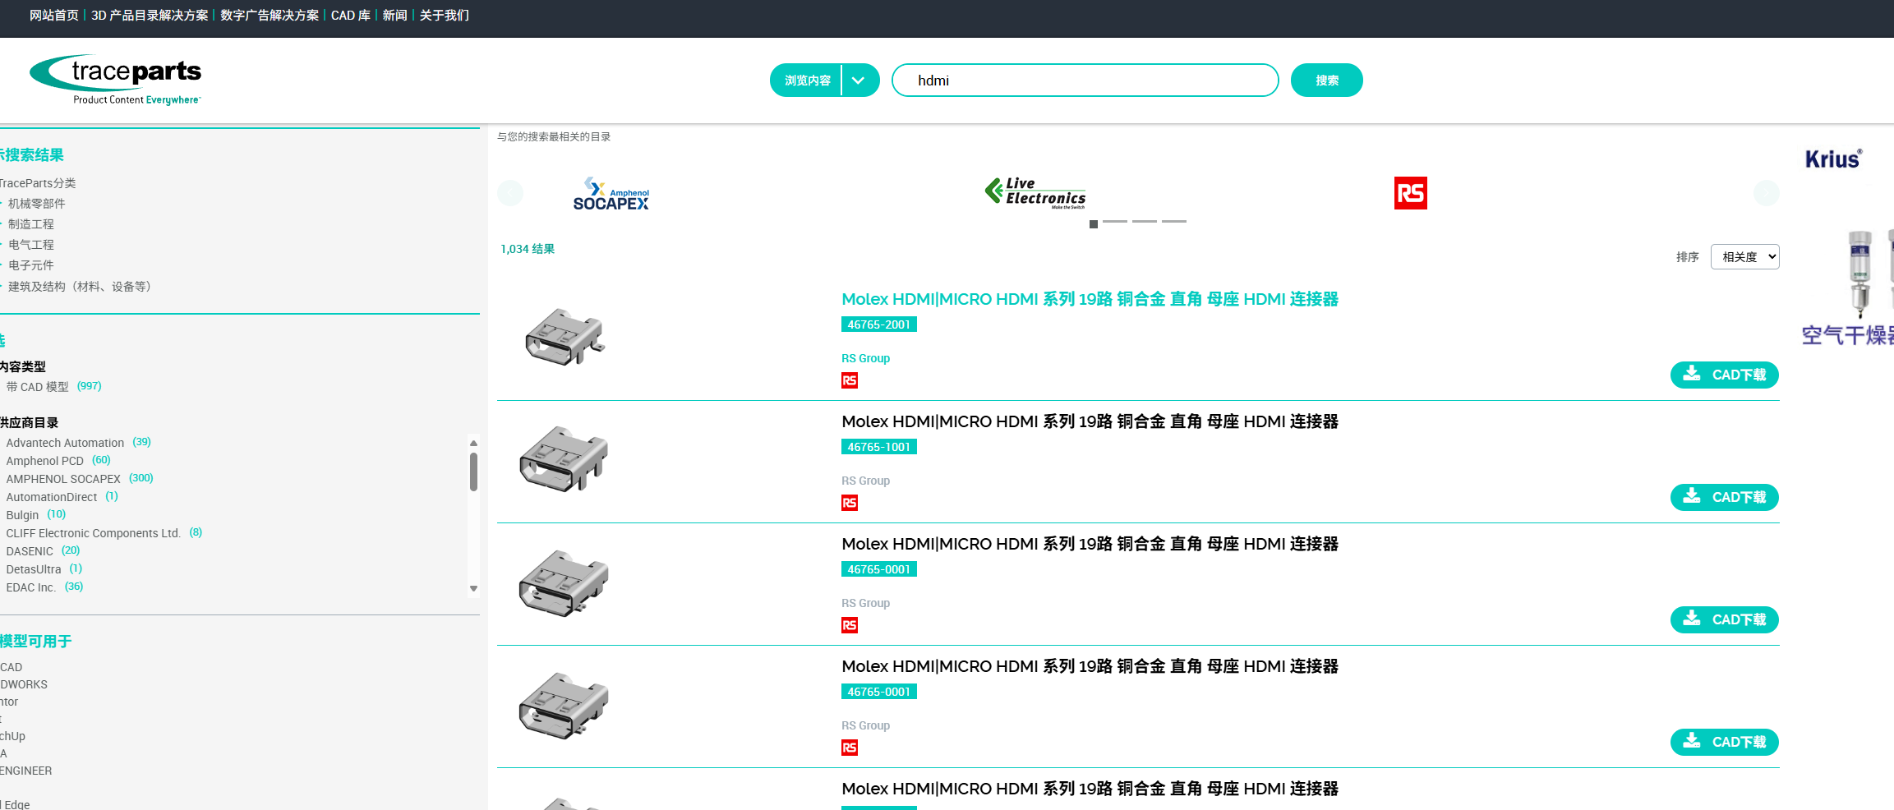Go to previous catalog carousel slide
The width and height of the screenshot is (1894, 810).
pos(510,193)
